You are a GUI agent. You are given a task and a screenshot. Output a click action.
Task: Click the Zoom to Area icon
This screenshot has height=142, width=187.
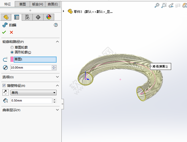[164, 5]
